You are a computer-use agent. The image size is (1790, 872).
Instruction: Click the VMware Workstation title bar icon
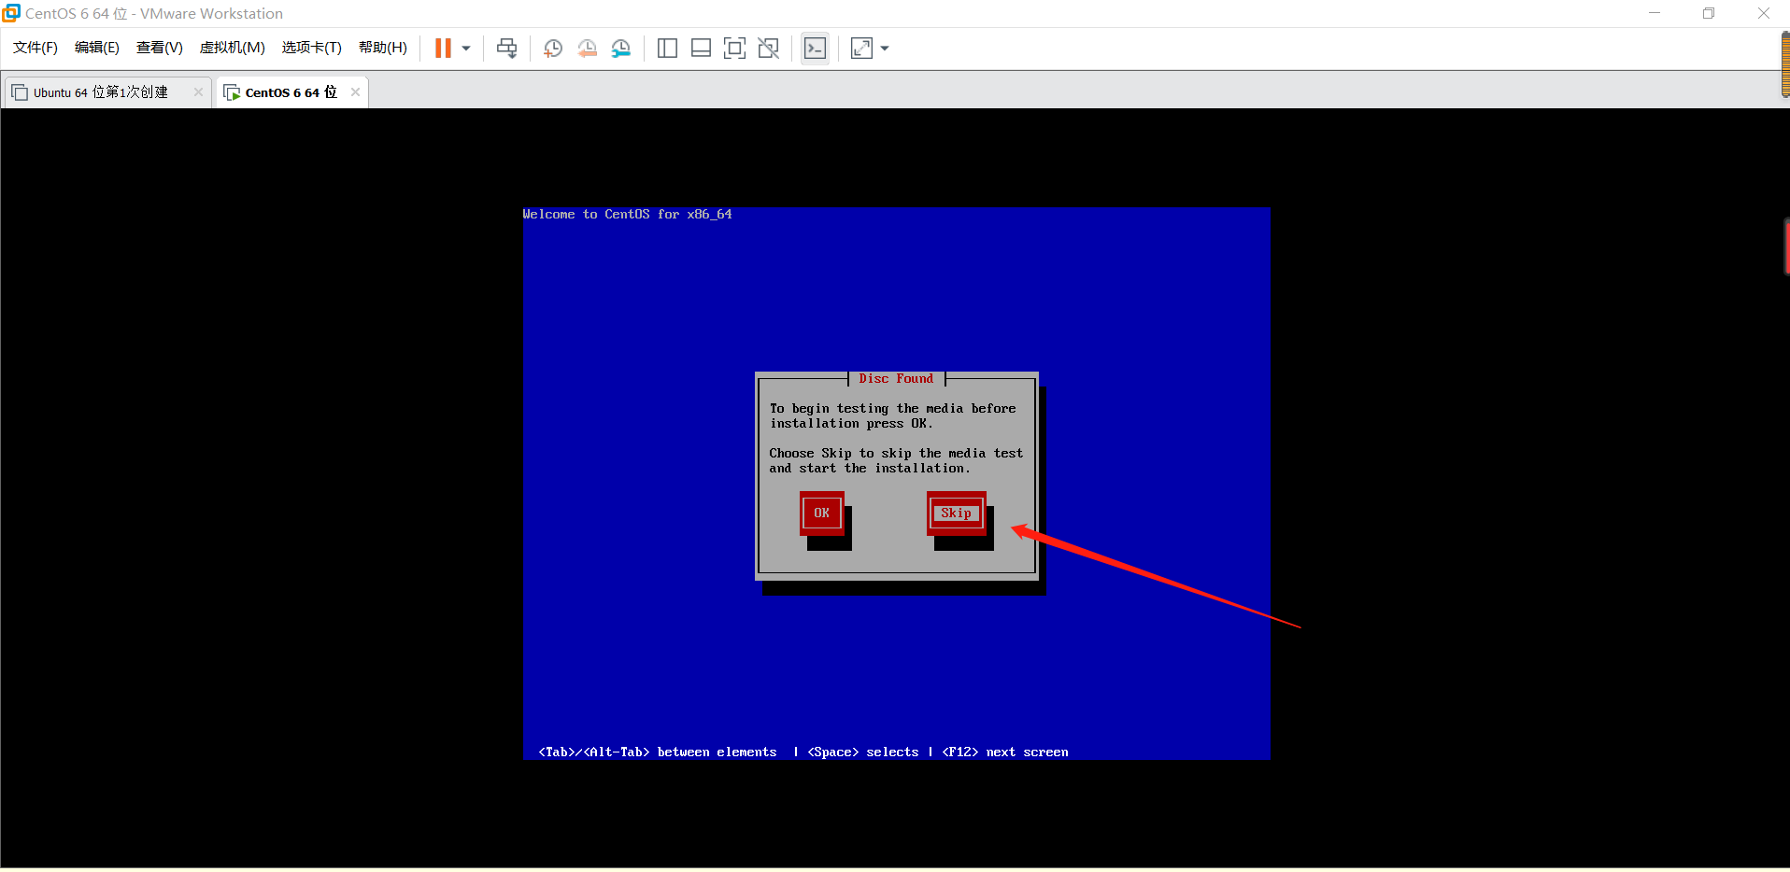pos(11,13)
